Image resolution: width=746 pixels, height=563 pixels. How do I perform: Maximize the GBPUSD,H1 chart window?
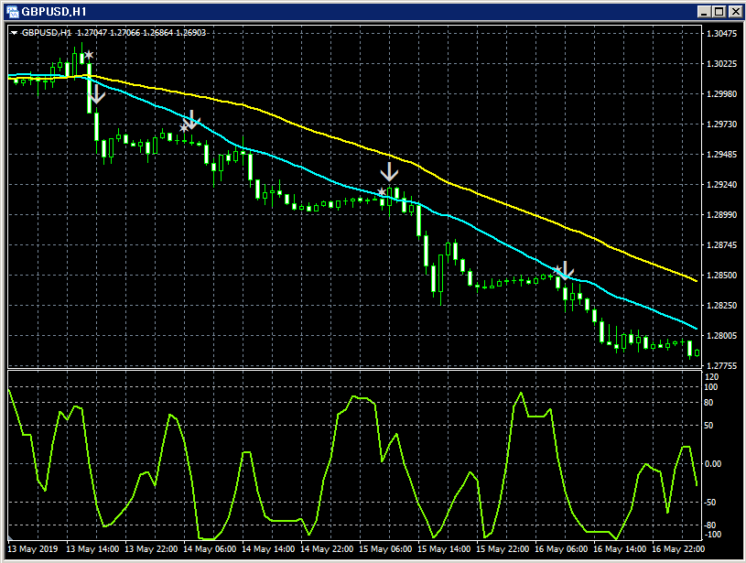pos(719,11)
